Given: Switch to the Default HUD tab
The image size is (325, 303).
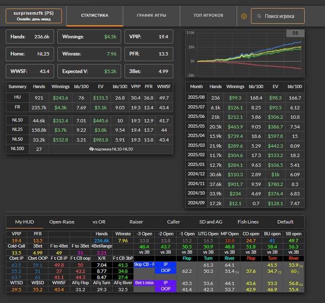Looking at the screenshot, I should point(285,222).
